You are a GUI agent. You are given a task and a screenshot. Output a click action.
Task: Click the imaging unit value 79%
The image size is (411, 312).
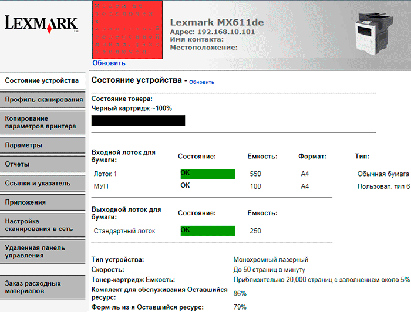click(x=240, y=307)
